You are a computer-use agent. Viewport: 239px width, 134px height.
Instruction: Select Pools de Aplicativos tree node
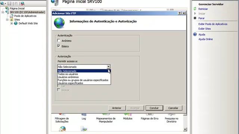coord(25,16)
